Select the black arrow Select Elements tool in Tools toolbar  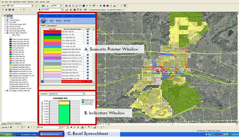[101, 6]
